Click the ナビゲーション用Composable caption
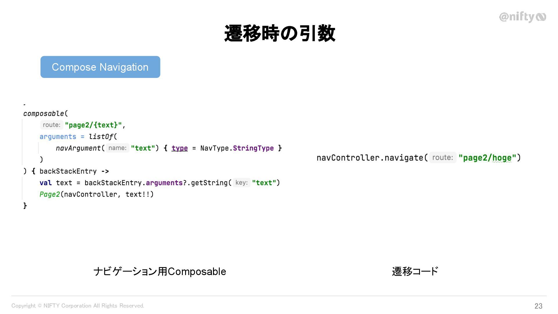Screen dimensions: 558x314 tap(160, 272)
